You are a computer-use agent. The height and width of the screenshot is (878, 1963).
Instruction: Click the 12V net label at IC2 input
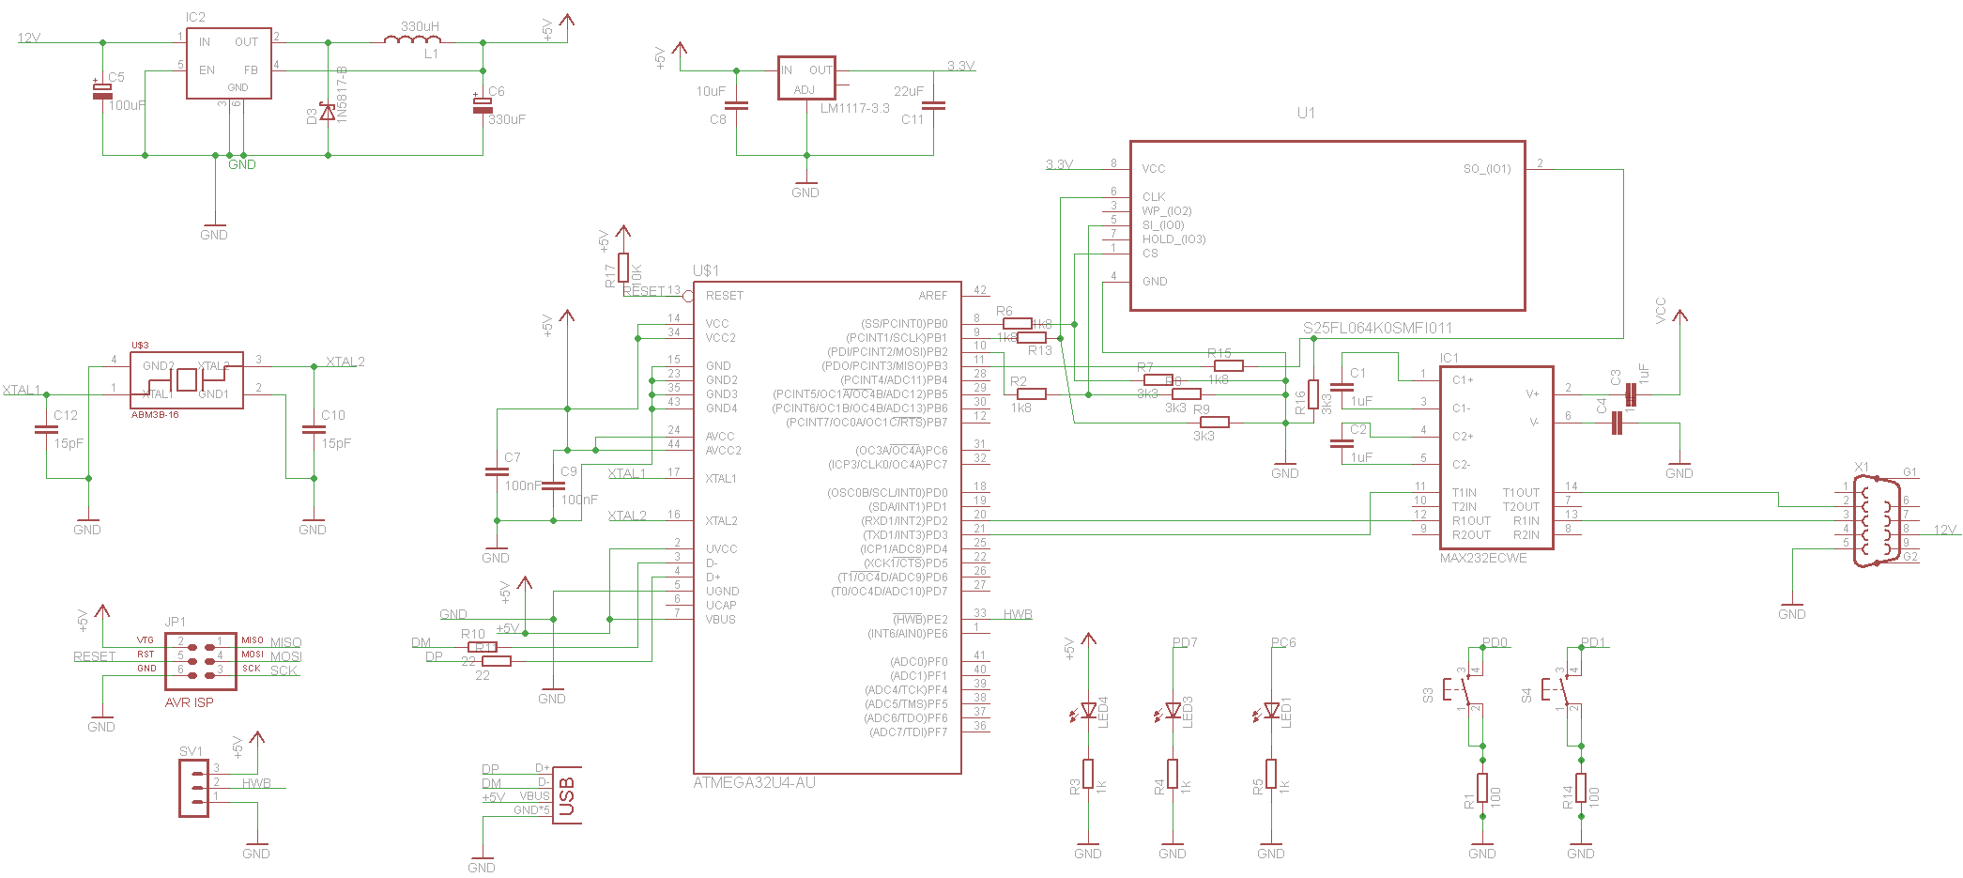tap(29, 38)
